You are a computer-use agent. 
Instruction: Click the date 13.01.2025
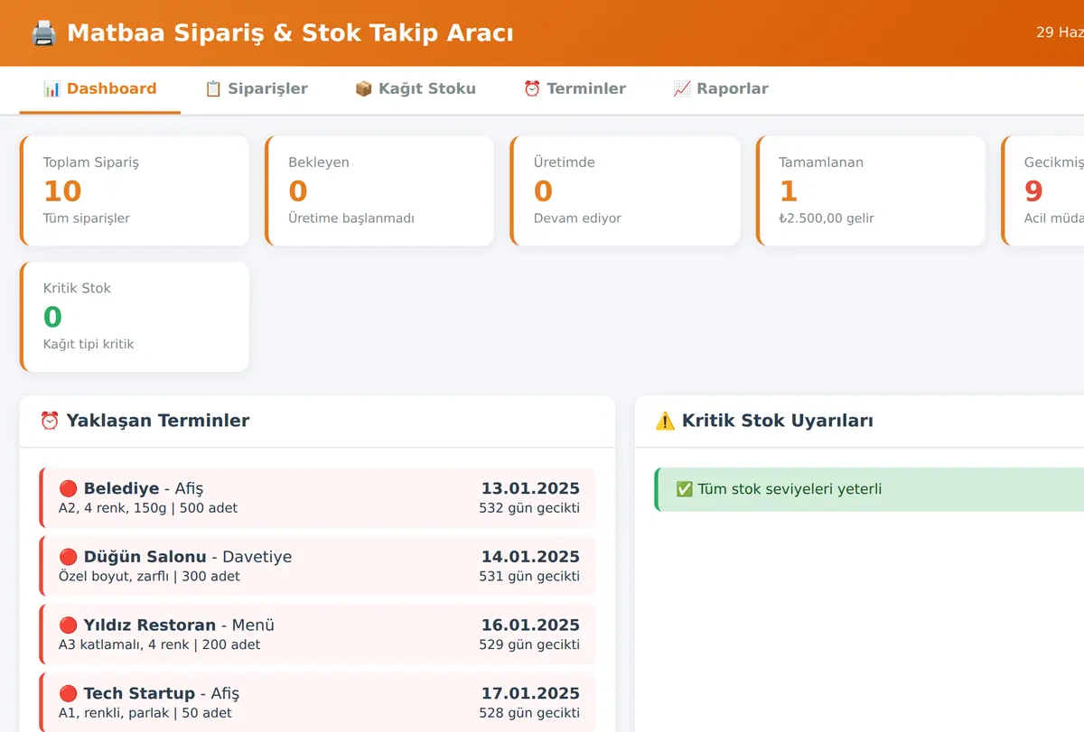[x=530, y=489]
